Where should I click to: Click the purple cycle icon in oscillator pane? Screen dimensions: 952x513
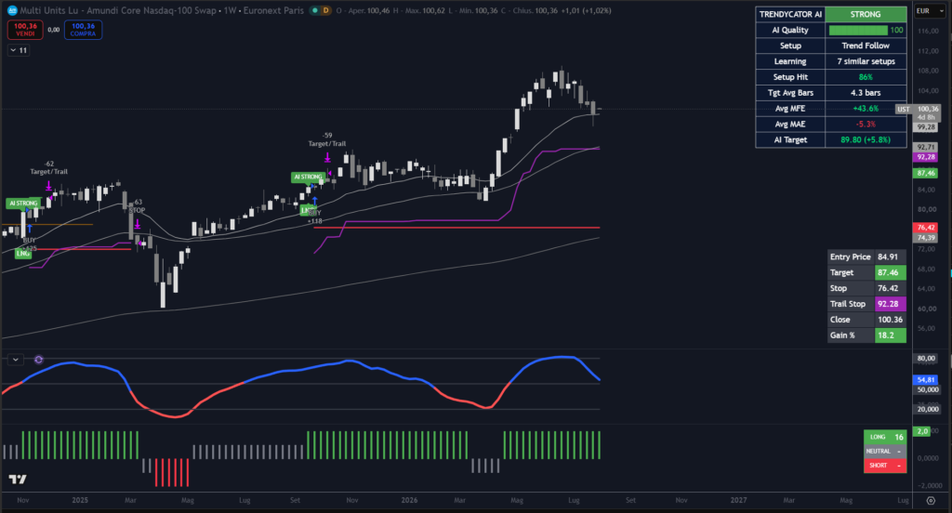tap(38, 360)
